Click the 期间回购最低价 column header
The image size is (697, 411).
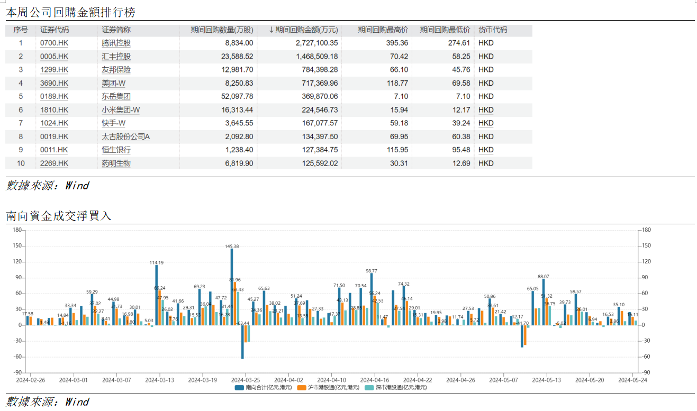click(x=445, y=30)
